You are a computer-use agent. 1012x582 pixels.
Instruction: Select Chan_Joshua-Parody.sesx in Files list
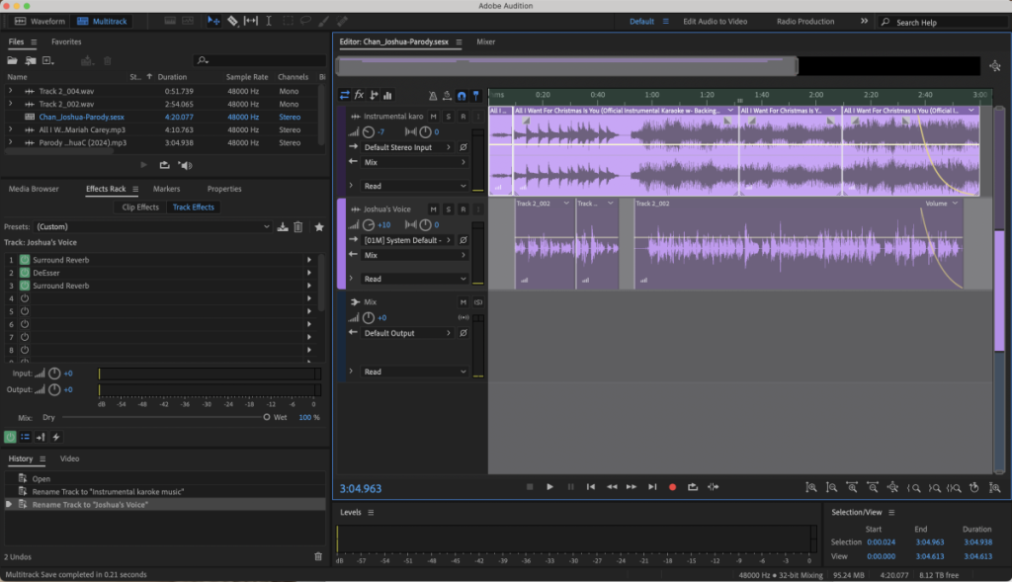click(x=81, y=117)
